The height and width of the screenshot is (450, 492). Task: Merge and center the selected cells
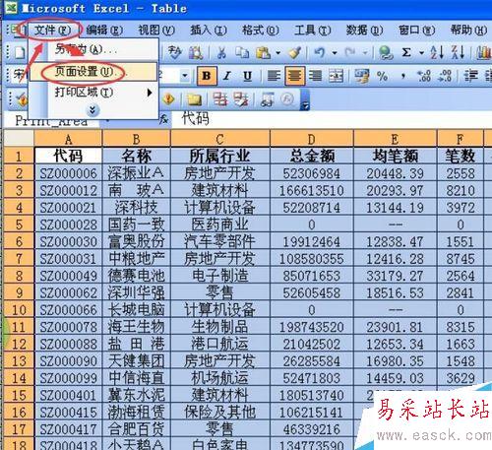(x=336, y=76)
